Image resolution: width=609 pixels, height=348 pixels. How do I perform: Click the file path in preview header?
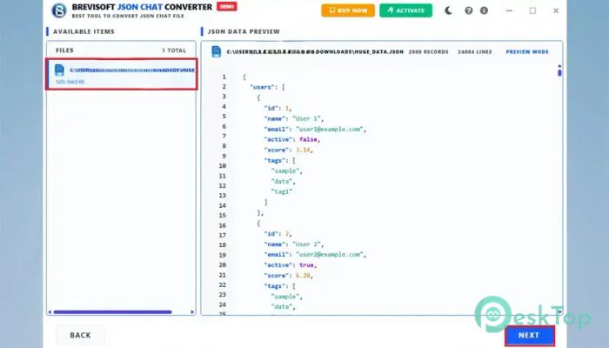point(315,51)
